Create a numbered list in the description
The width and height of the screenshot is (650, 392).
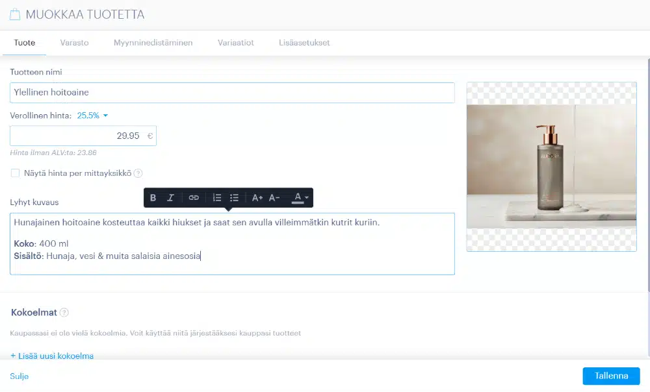(x=217, y=198)
